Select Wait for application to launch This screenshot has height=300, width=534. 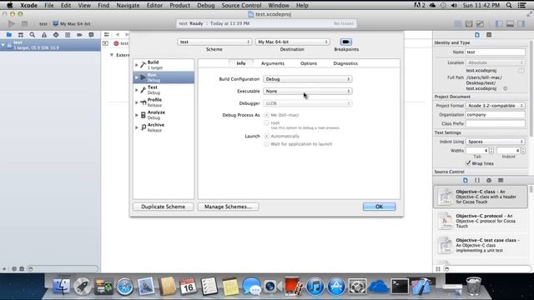coord(266,144)
